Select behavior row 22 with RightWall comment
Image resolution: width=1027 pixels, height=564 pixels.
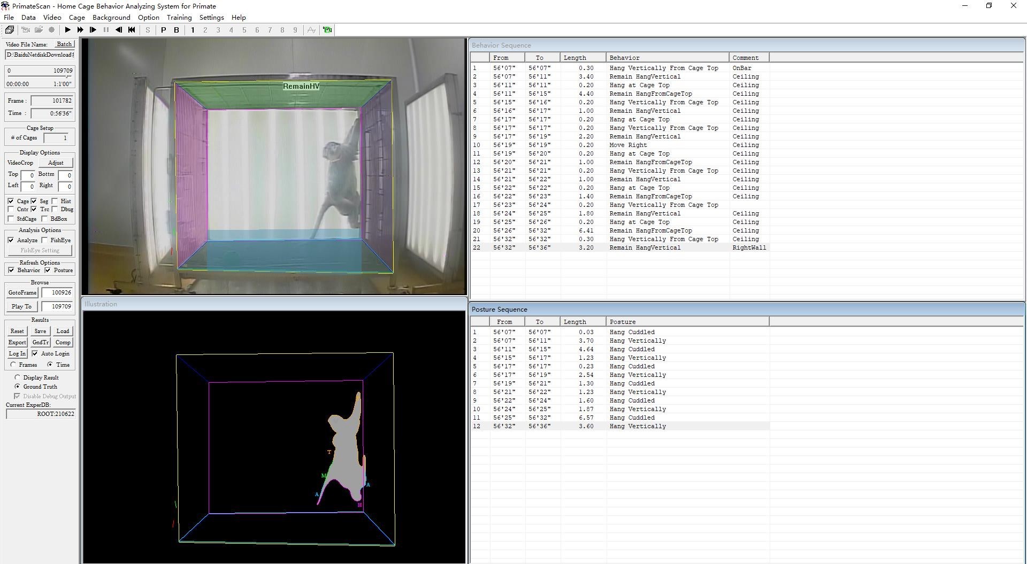point(620,248)
